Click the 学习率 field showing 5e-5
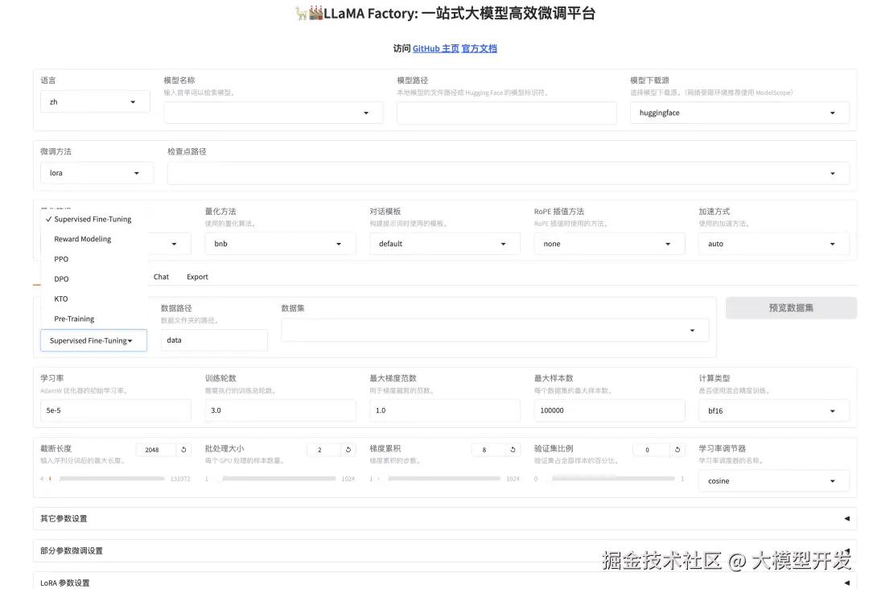 pyautogui.click(x=115, y=410)
